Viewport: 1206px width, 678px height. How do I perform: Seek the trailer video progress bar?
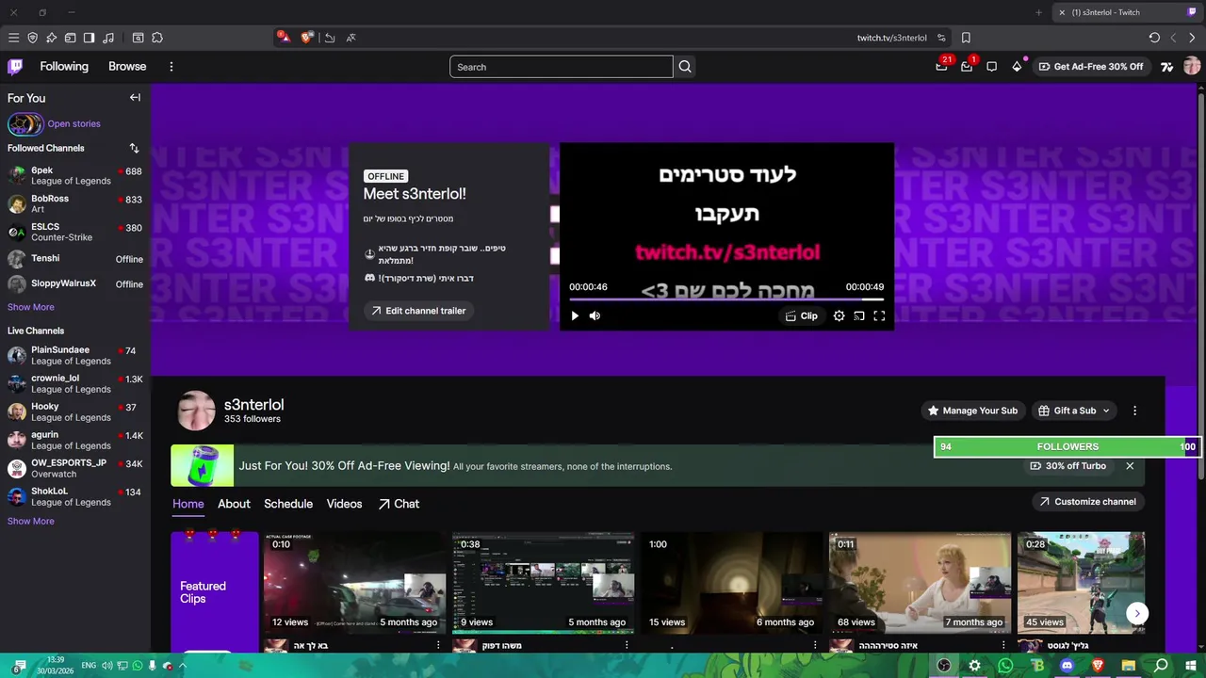click(726, 299)
